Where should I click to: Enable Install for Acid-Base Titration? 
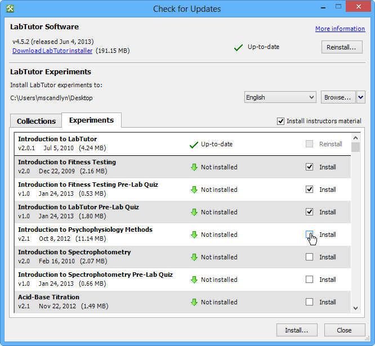pyautogui.click(x=309, y=302)
